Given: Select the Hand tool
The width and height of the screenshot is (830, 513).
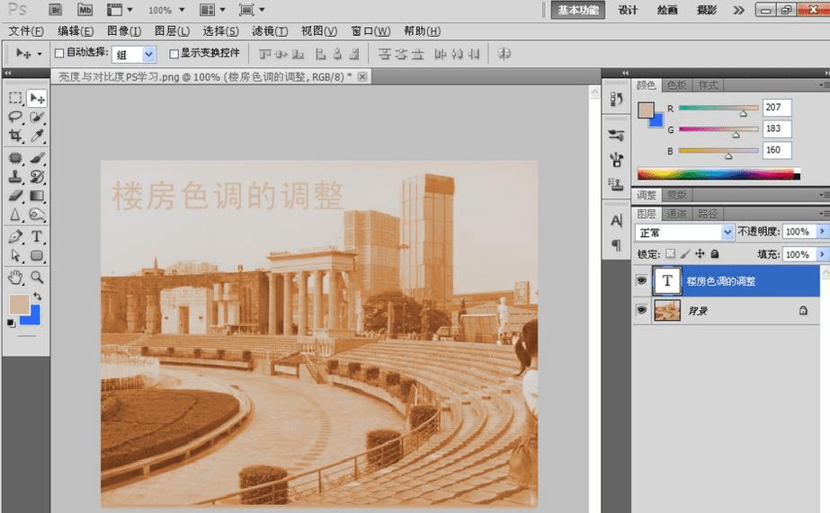Looking at the screenshot, I should (15, 277).
